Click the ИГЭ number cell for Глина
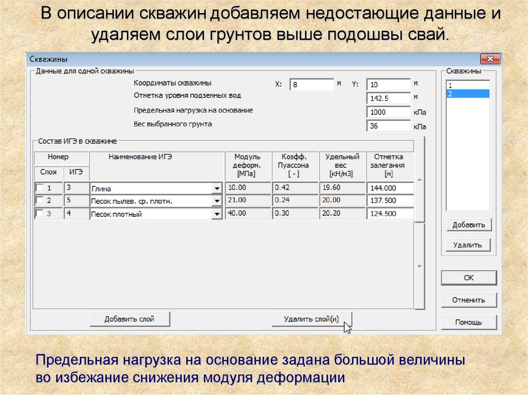The height and width of the screenshot is (395, 528). 76,188
